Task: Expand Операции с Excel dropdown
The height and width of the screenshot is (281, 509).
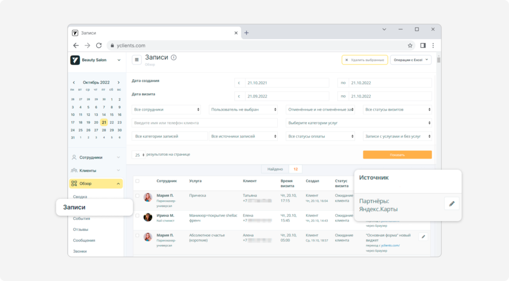Action: (411, 60)
